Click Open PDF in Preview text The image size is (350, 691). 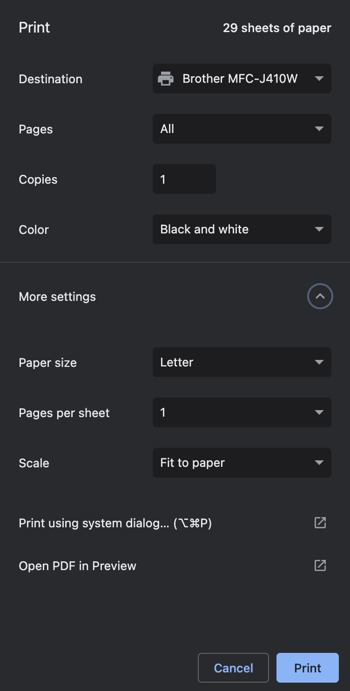[77, 566]
